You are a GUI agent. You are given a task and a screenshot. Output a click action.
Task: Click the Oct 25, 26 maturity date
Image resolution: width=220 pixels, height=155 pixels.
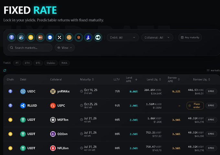(91, 104)
